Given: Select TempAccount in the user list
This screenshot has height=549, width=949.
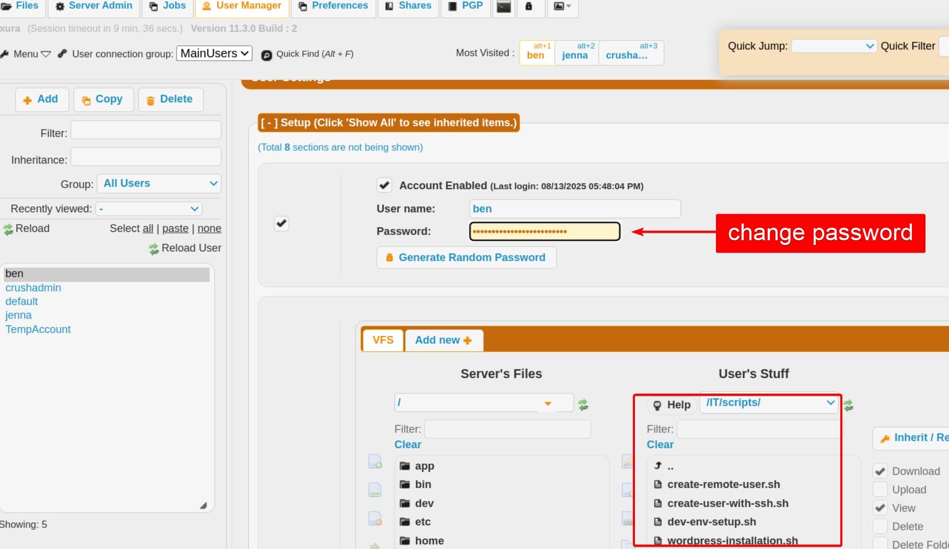Looking at the screenshot, I should [38, 330].
